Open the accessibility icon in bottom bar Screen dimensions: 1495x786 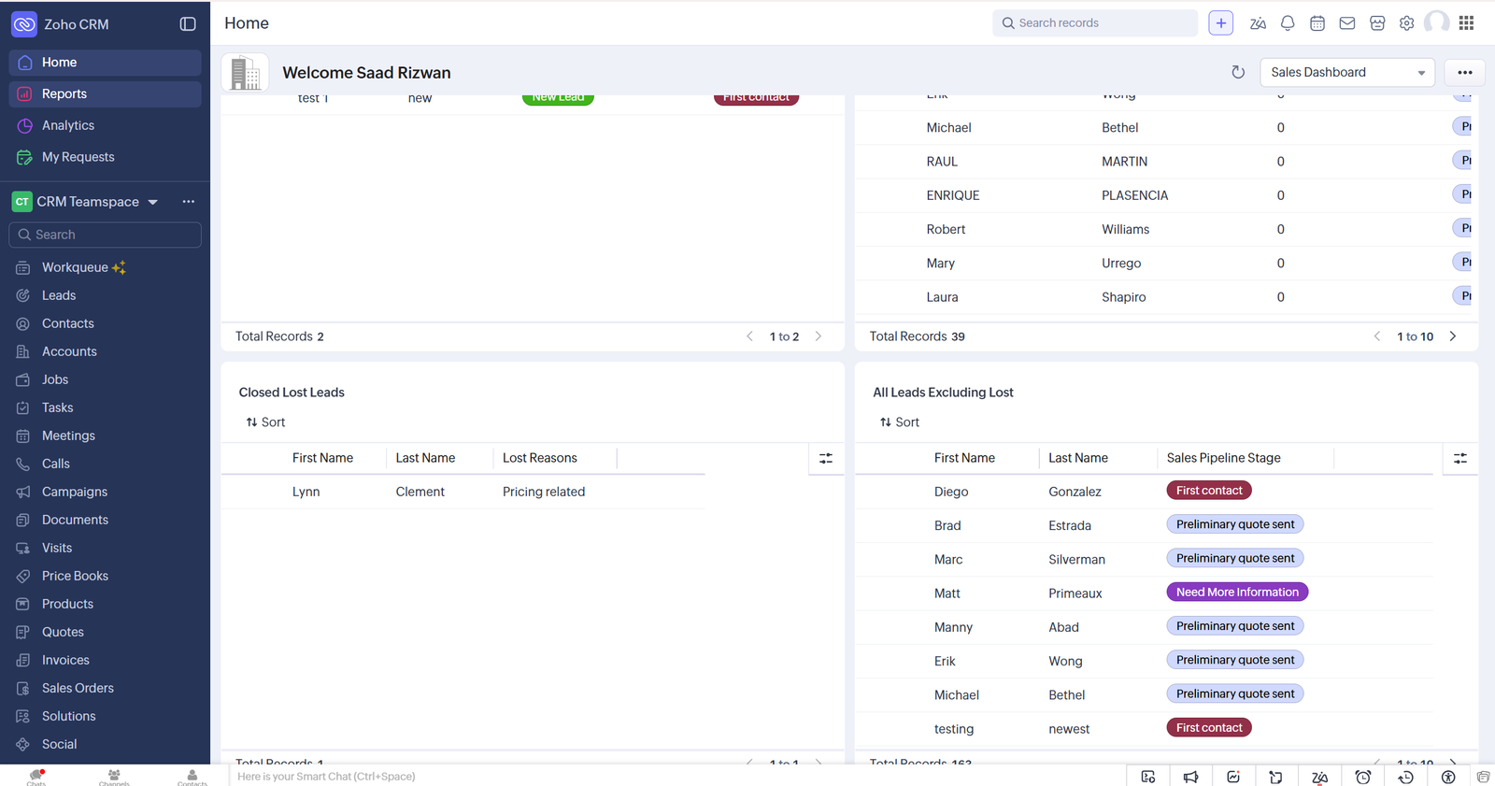(x=1448, y=777)
